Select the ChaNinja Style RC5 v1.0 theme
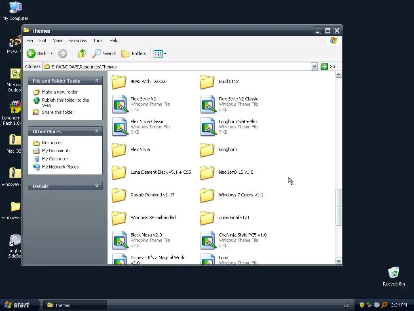This screenshot has height=311, width=414. (208, 240)
